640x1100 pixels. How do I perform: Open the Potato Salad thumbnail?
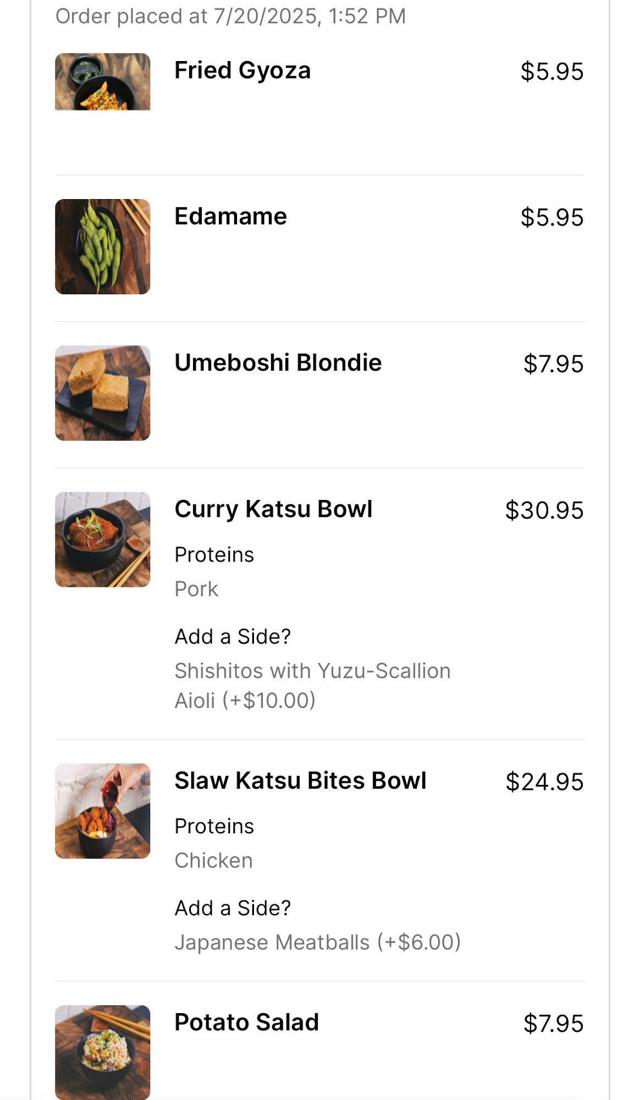click(102, 1052)
